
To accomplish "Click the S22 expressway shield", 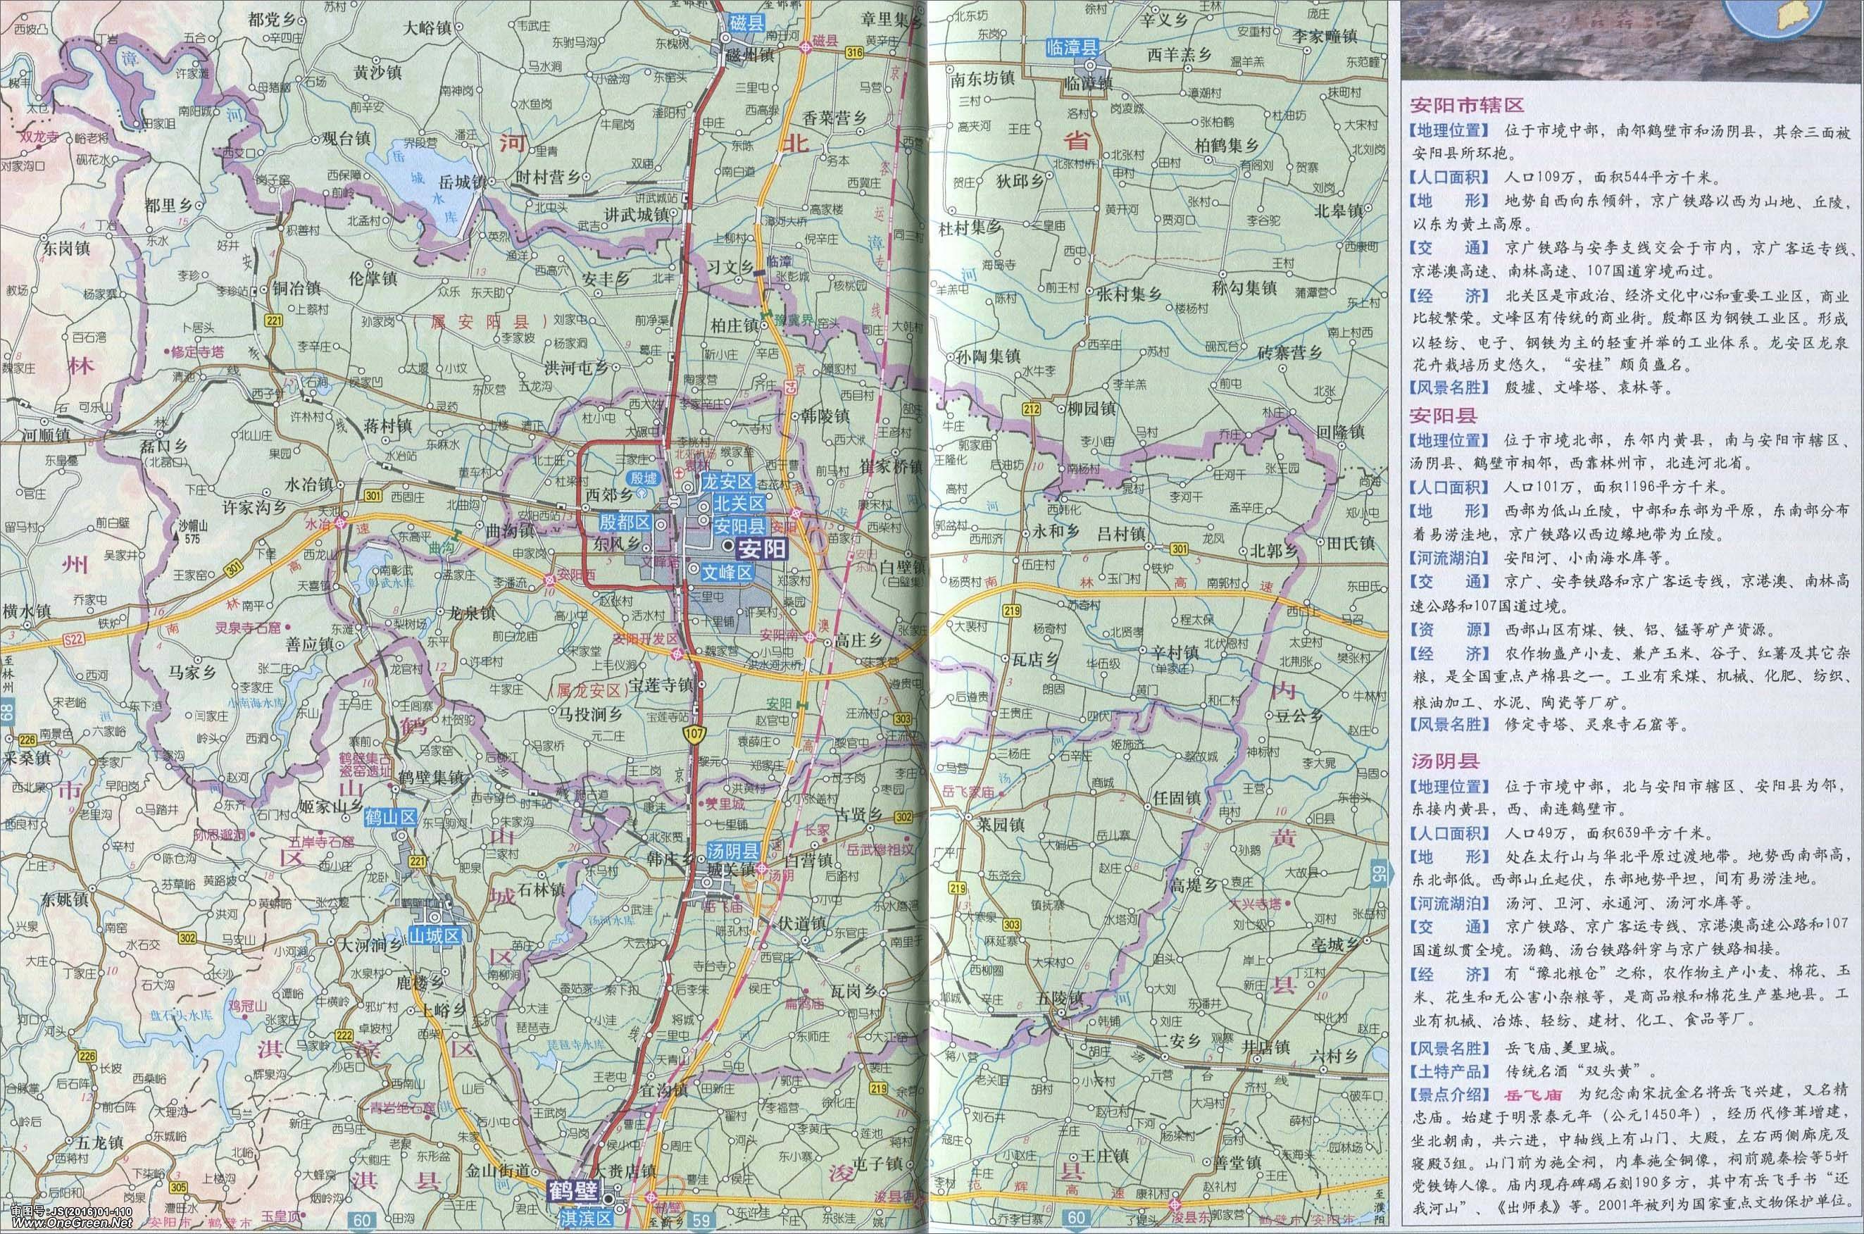I will point(74,640).
